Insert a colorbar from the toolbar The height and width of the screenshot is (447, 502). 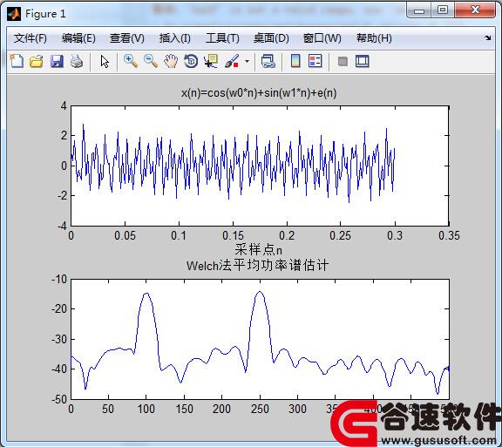point(295,61)
